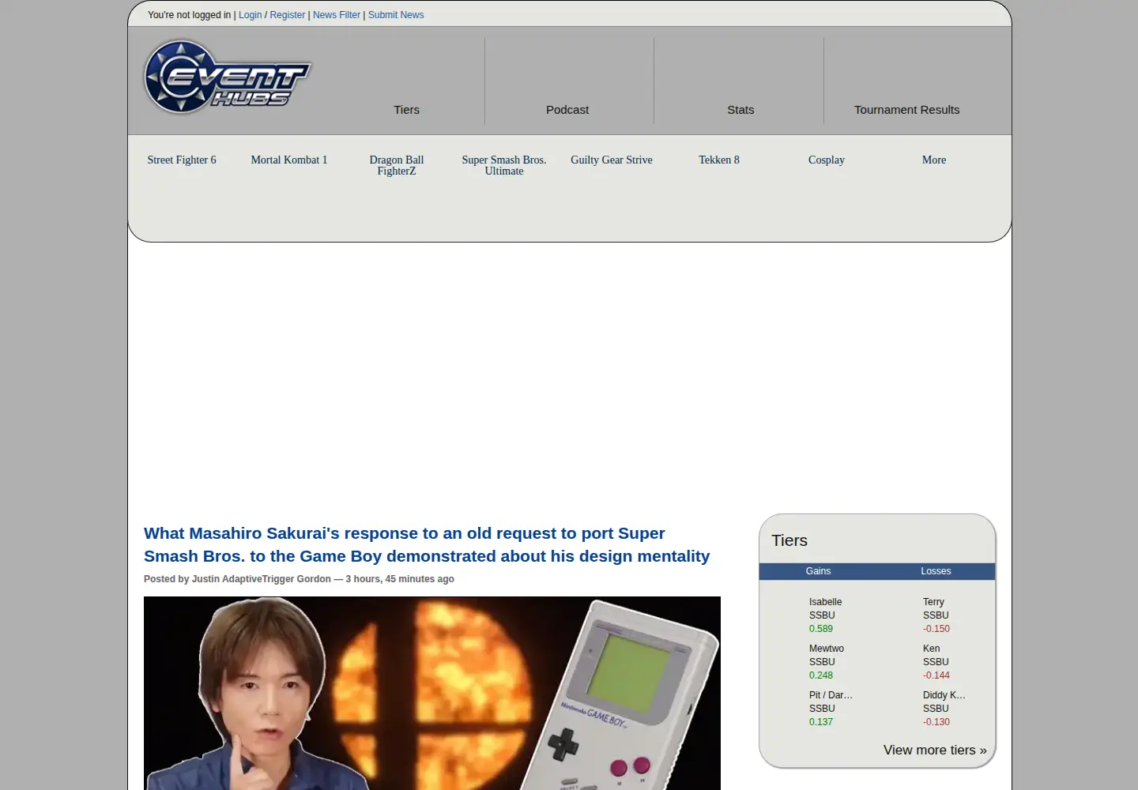Select Mewtwo in the Gains list

click(x=826, y=649)
